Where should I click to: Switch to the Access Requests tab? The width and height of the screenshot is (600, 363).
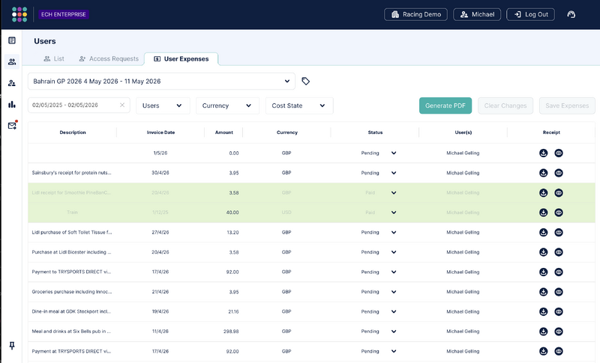pyautogui.click(x=109, y=59)
